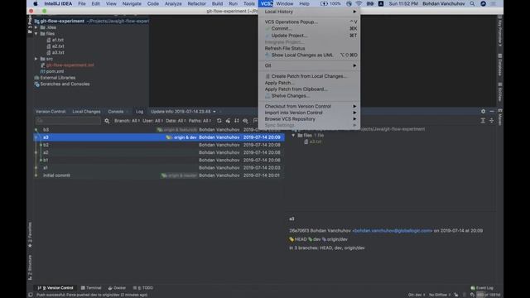The width and height of the screenshot is (530, 298).
Task: Open the log view options eye icon
Action: tap(245, 121)
